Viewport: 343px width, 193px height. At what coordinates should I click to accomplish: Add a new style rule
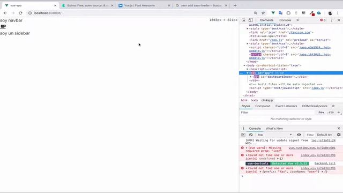[339, 113]
